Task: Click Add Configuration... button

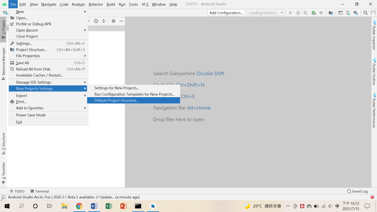Action: click(226, 13)
